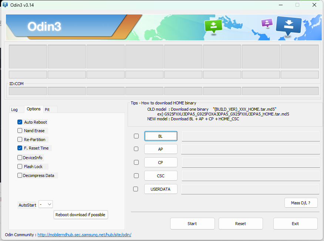Click Reboot download if possible

(81, 215)
